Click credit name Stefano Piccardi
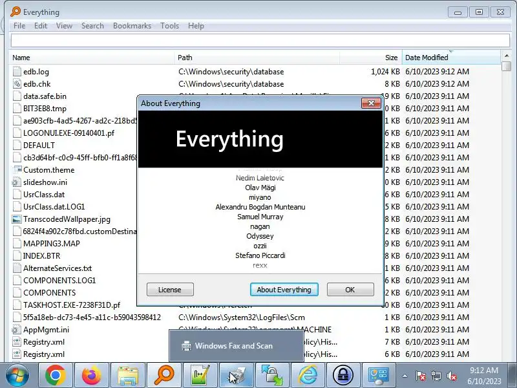This screenshot has width=517, height=388. pos(260,255)
